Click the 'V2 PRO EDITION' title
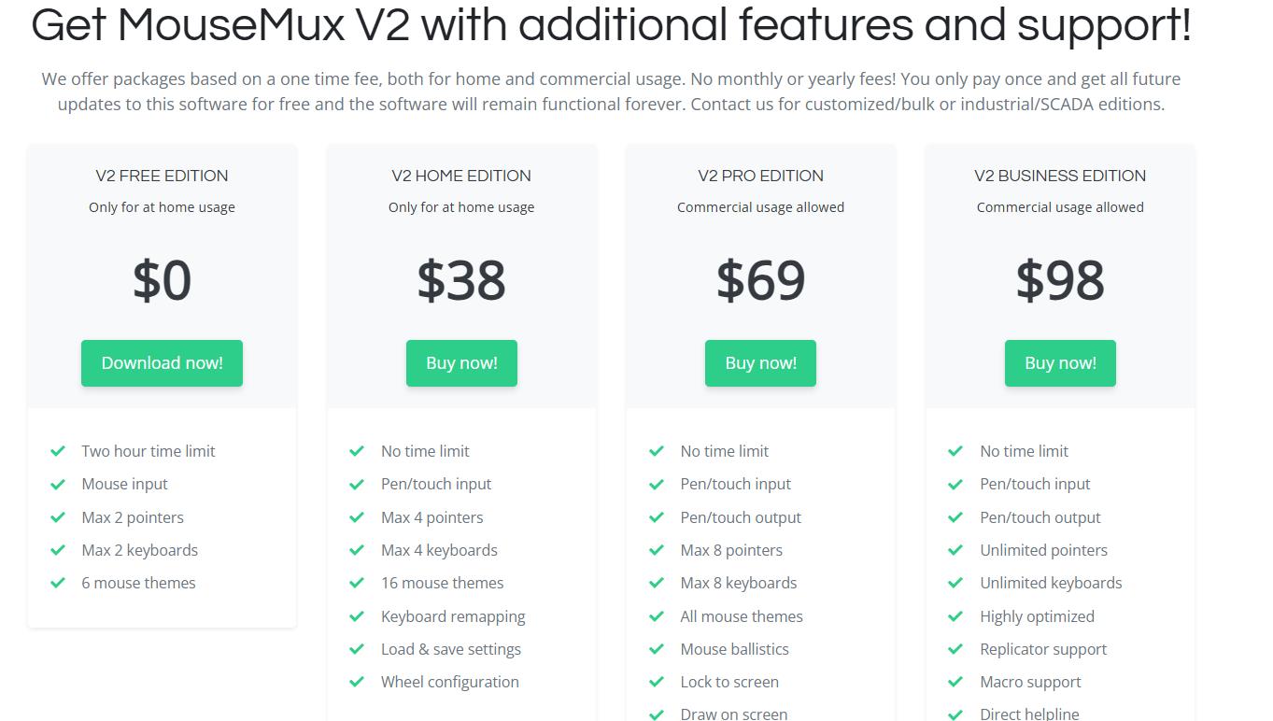Screen dimensions: 1273x721 coord(760,176)
